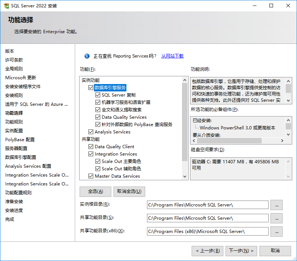Click the instance root directory path field
The image size is (297, 261).
[x=207, y=205]
